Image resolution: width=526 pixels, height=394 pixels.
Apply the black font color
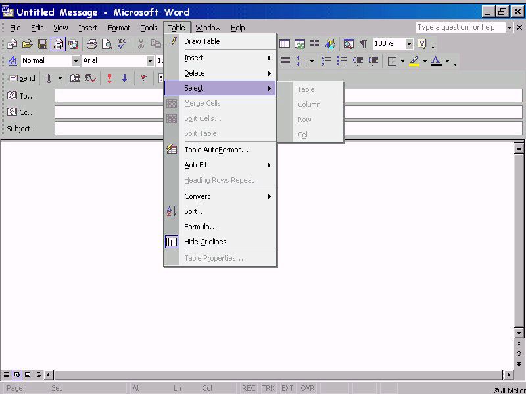[436, 61]
